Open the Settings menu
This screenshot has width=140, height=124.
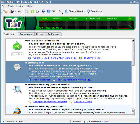20,6
